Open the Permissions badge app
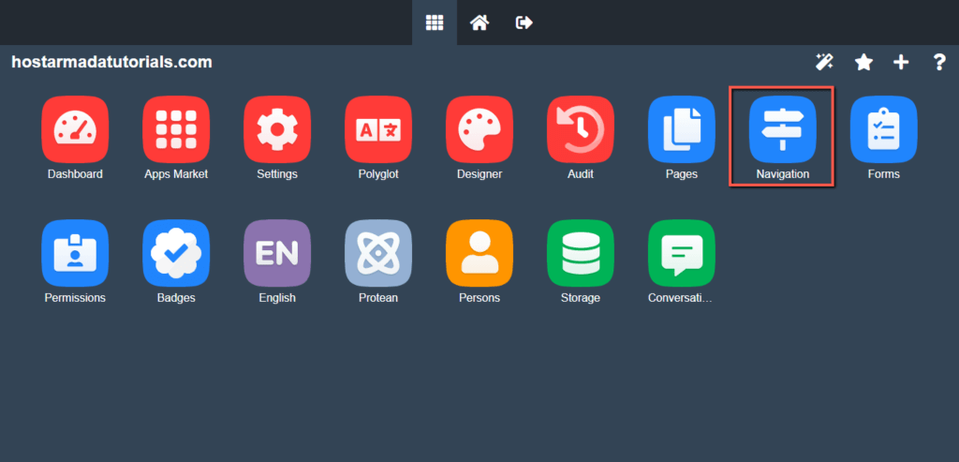This screenshot has width=959, height=462. tap(75, 253)
